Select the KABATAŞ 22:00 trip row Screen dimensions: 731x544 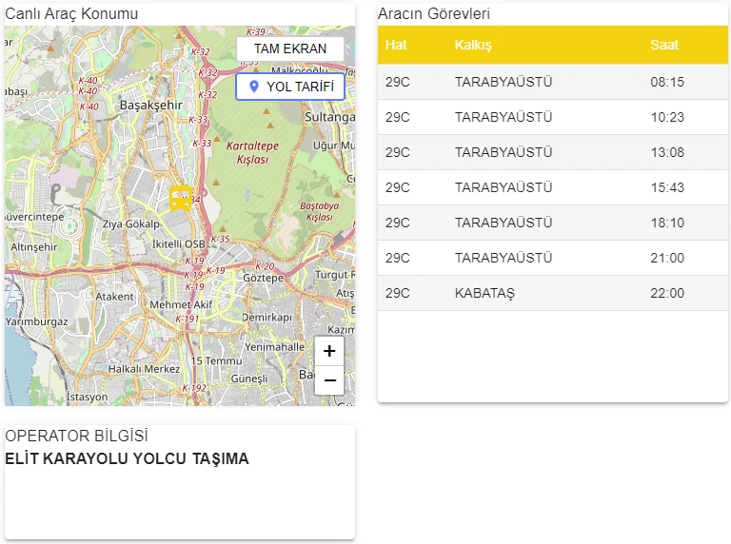click(x=552, y=293)
